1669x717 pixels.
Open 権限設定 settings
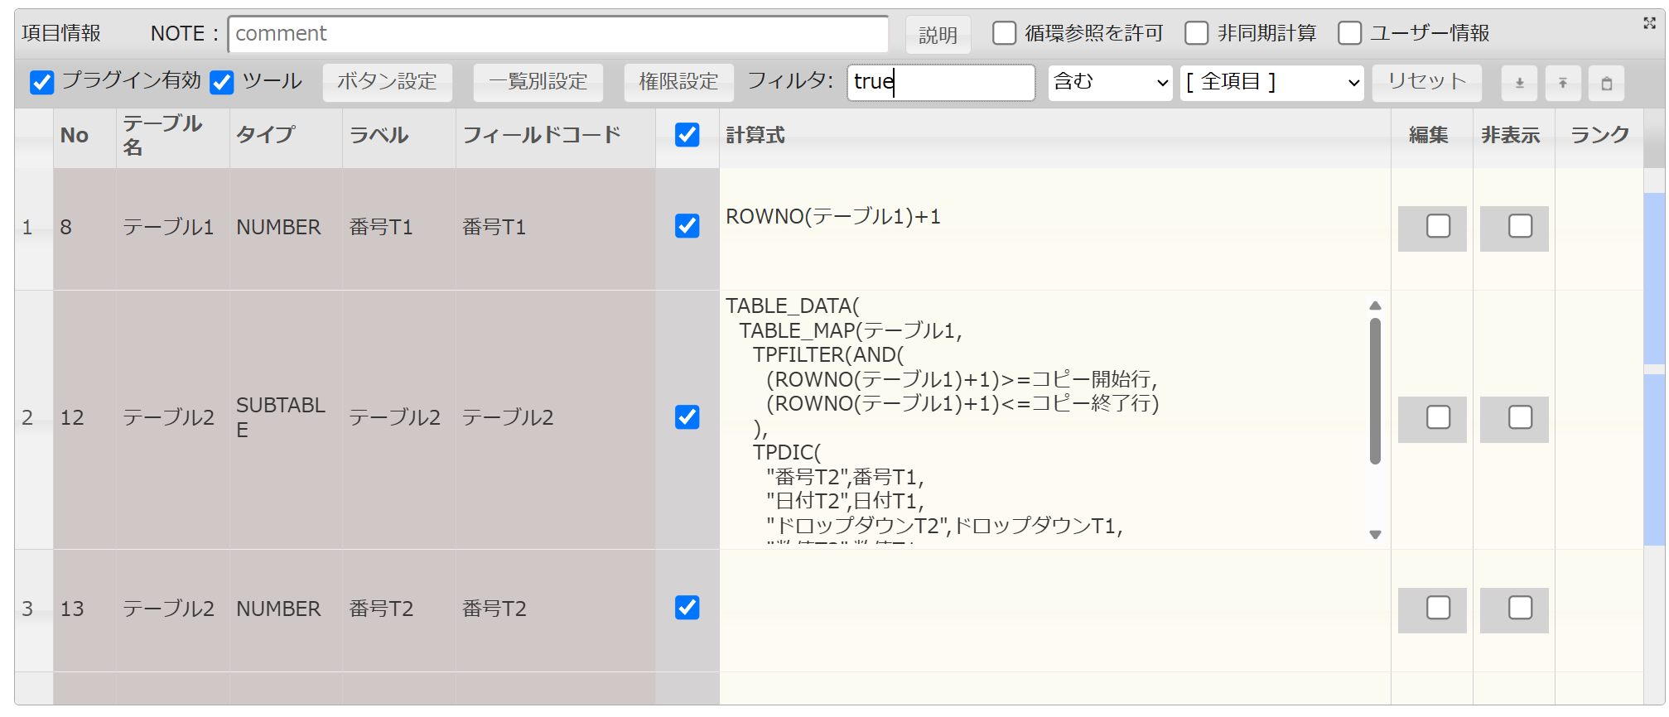678,82
